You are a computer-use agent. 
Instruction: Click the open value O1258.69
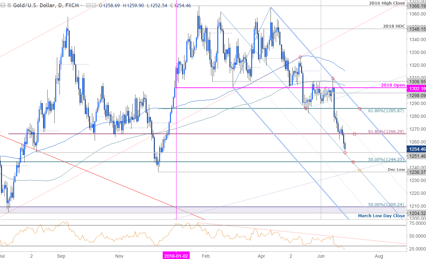pos(109,6)
